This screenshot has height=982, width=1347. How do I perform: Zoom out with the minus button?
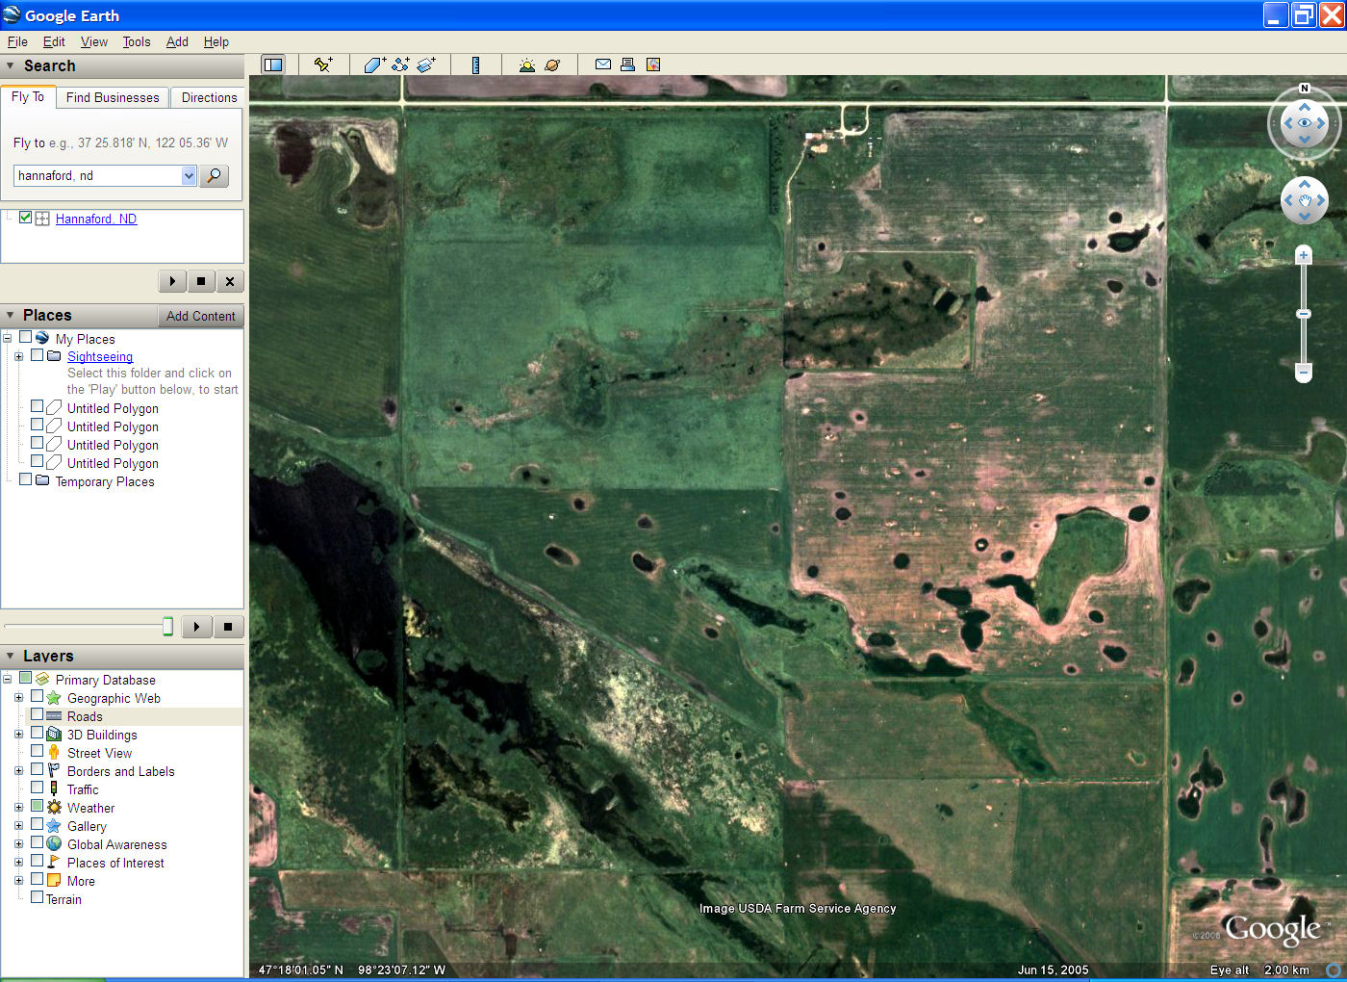[1304, 372]
